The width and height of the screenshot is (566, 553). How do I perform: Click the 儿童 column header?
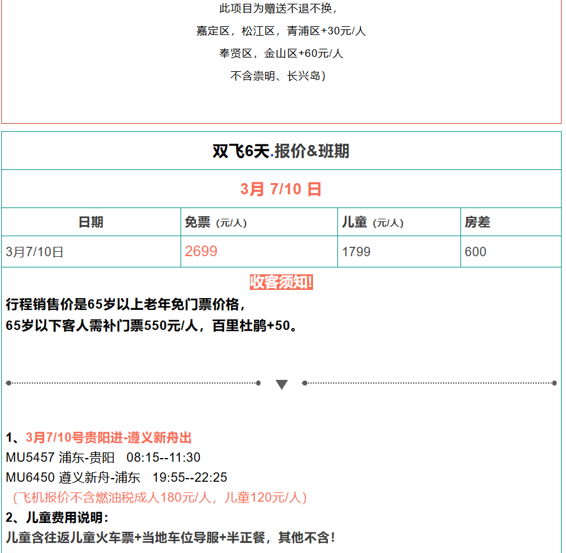point(372,222)
